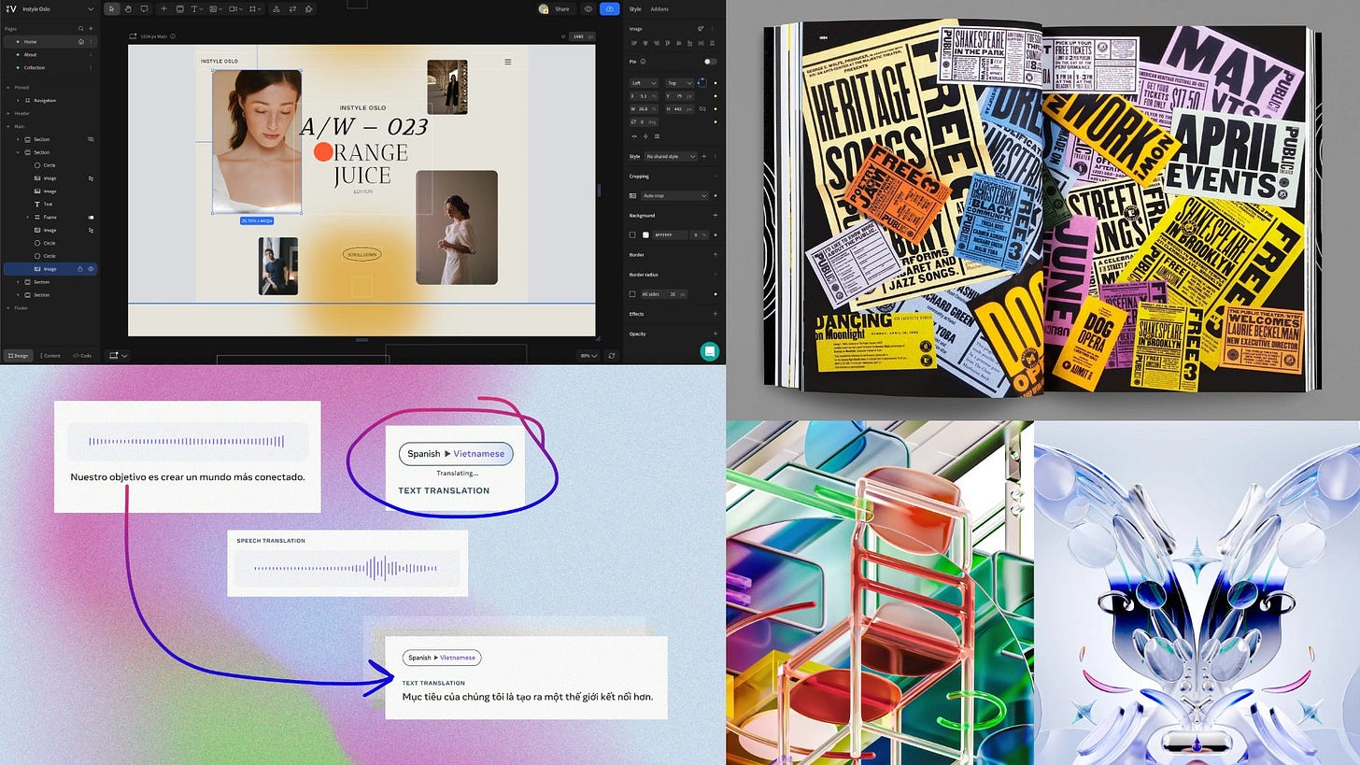Open the Instyle Oslo project dropdown
1360x765 pixels.
(x=90, y=8)
